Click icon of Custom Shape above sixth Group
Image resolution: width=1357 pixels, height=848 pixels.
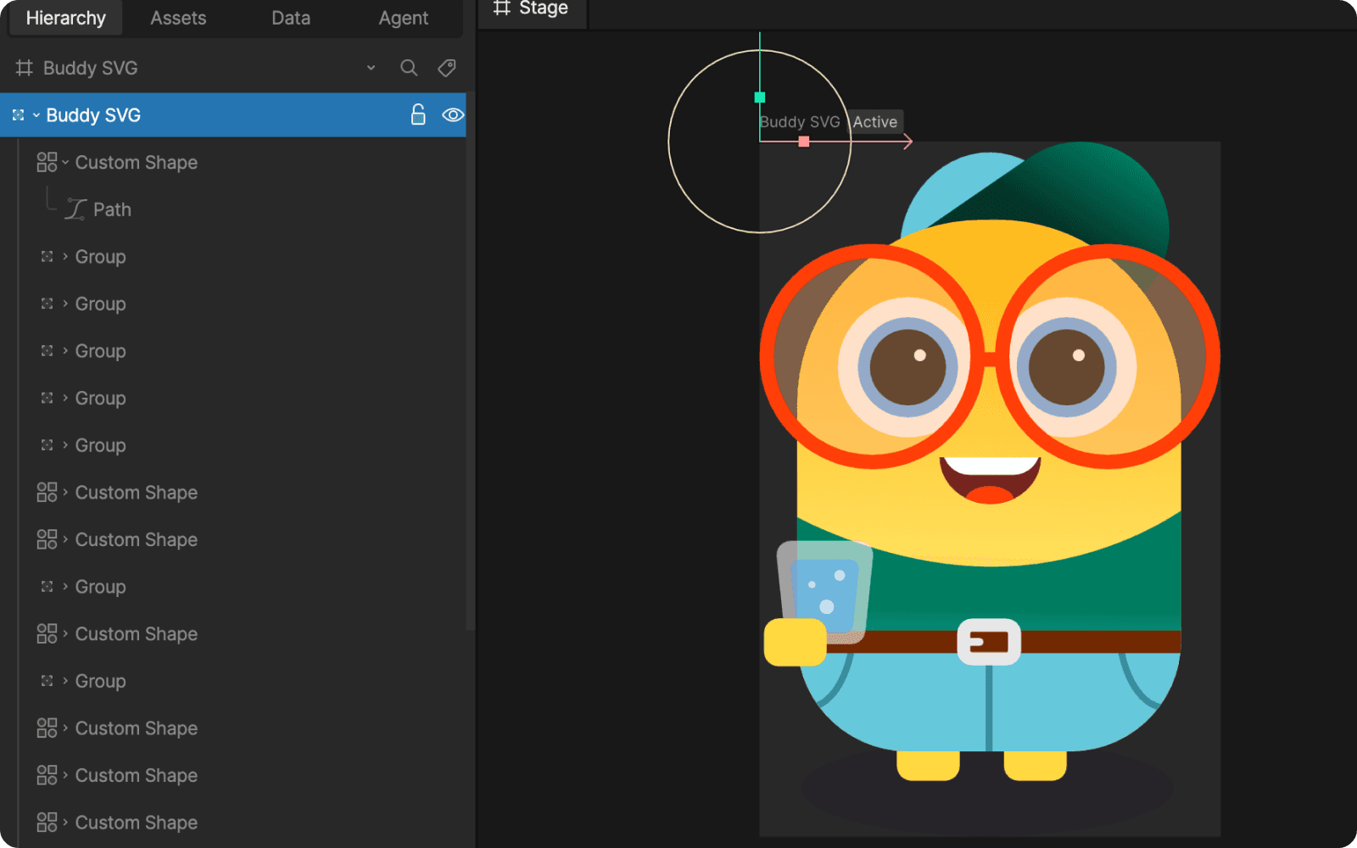(x=47, y=539)
